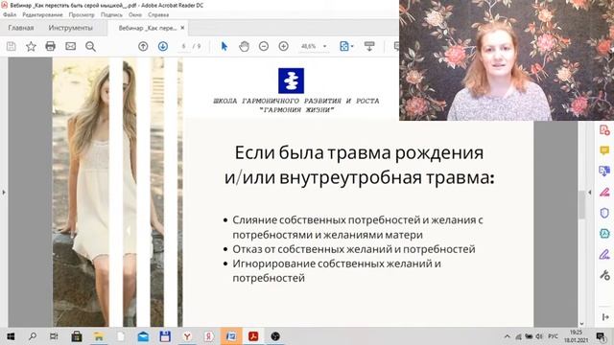Click the bullet 'Игнорирование собственных желаний и'

coord(337,264)
